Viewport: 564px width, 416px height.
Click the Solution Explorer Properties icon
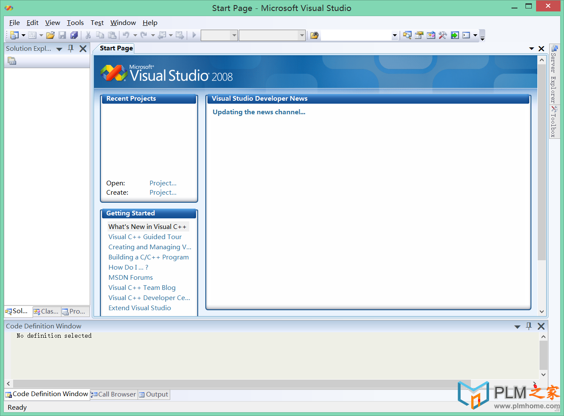[12, 61]
